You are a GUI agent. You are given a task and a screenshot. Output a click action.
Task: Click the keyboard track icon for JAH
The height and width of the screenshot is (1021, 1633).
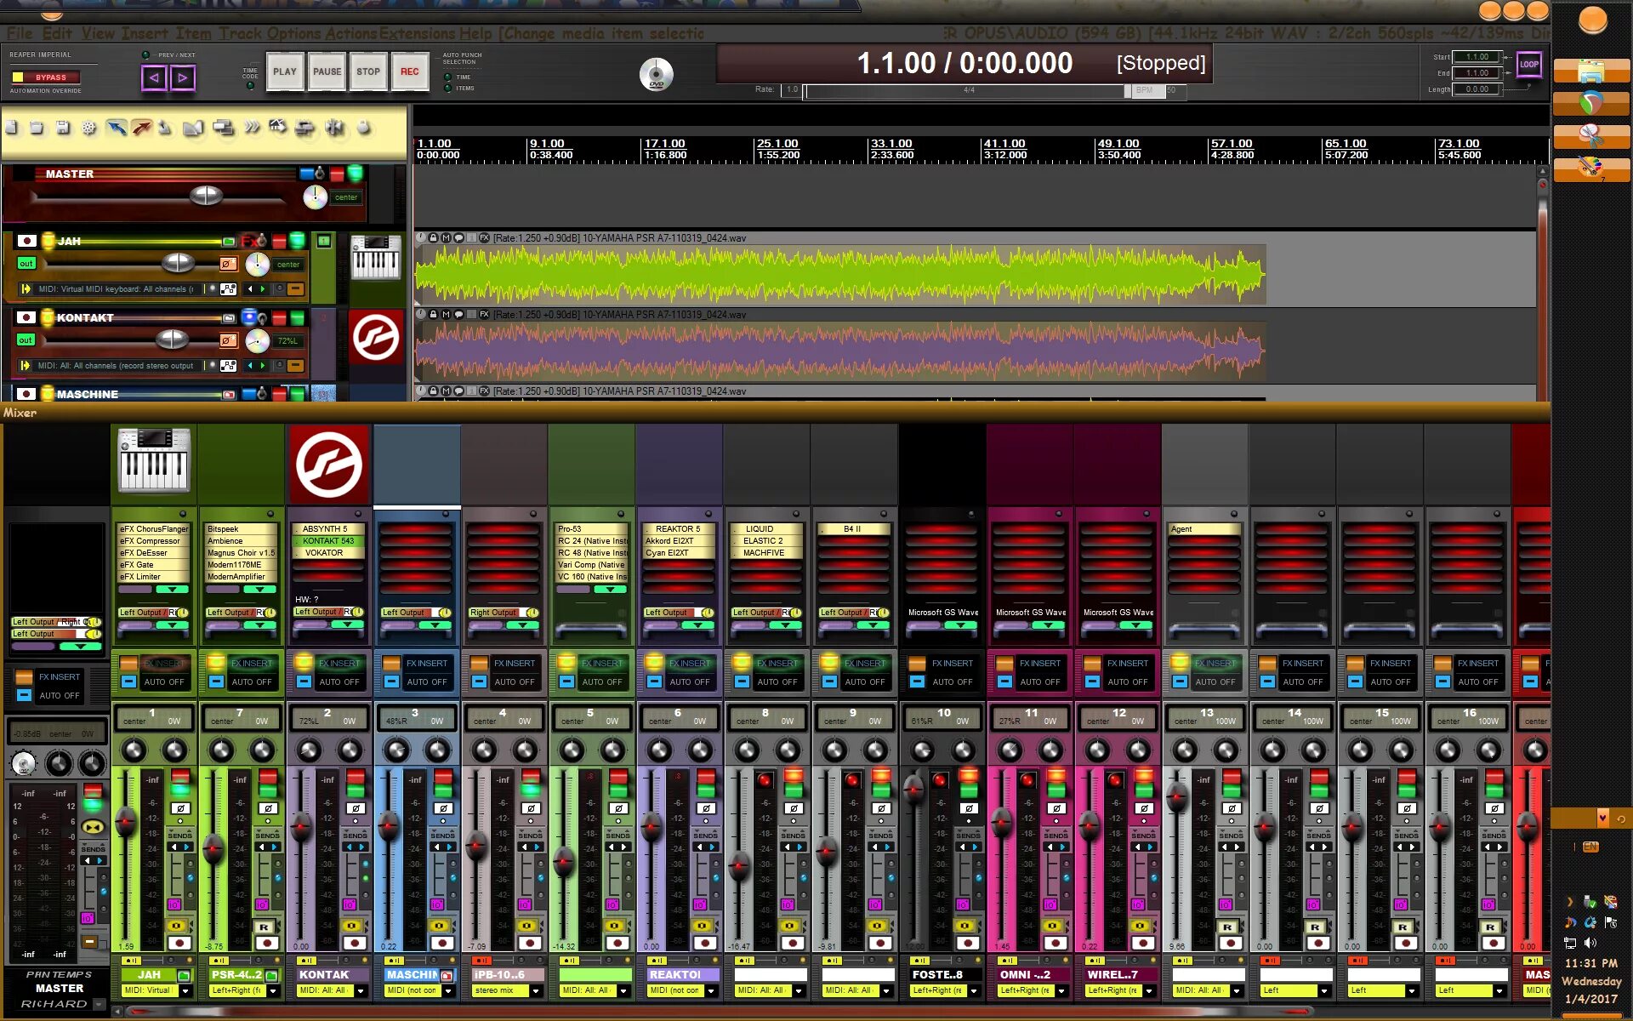coord(375,257)
